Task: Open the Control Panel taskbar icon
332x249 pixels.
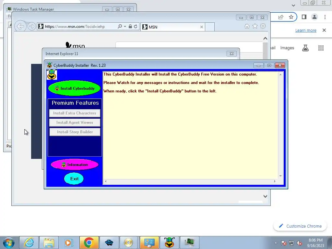Action: pyautogui.click(x=149, y=243)
